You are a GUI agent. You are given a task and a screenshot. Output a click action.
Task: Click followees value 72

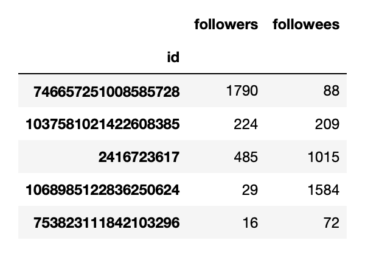(332, 223)
